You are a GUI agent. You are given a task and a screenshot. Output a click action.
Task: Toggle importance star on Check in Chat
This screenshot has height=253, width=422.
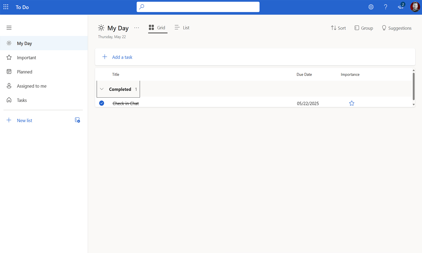click(352, 103)
